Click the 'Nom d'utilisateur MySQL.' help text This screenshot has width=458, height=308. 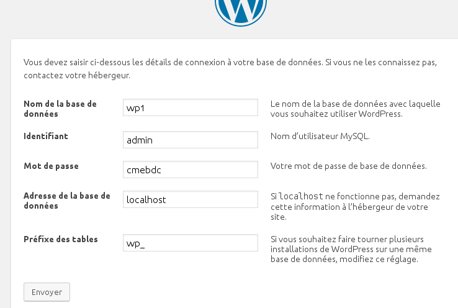point(320,136)
